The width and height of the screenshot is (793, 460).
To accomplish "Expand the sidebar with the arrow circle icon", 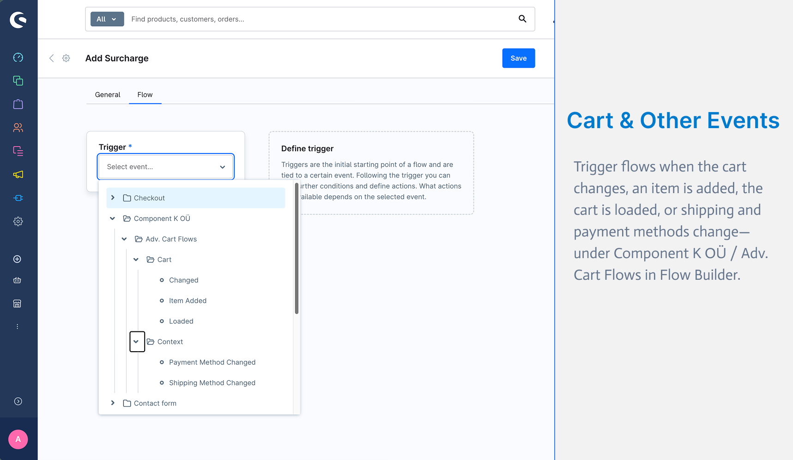I will click(x=18, y=401).
